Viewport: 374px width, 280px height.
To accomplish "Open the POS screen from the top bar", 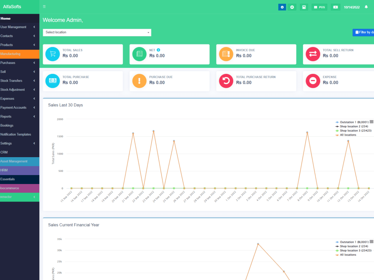I will tap(319, 7).
